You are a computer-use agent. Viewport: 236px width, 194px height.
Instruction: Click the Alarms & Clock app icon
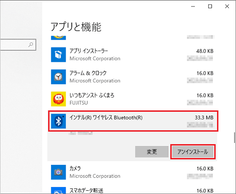58,77
